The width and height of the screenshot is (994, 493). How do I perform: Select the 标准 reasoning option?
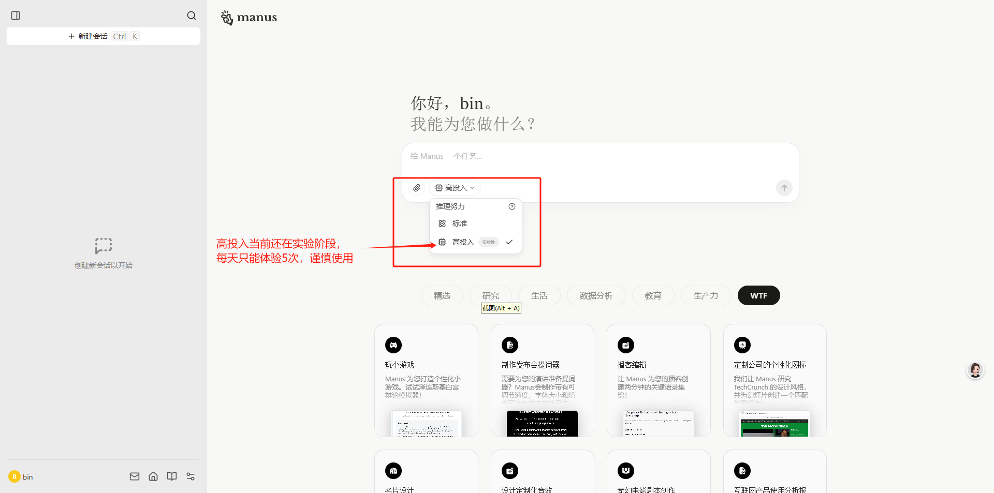(475, 223)
